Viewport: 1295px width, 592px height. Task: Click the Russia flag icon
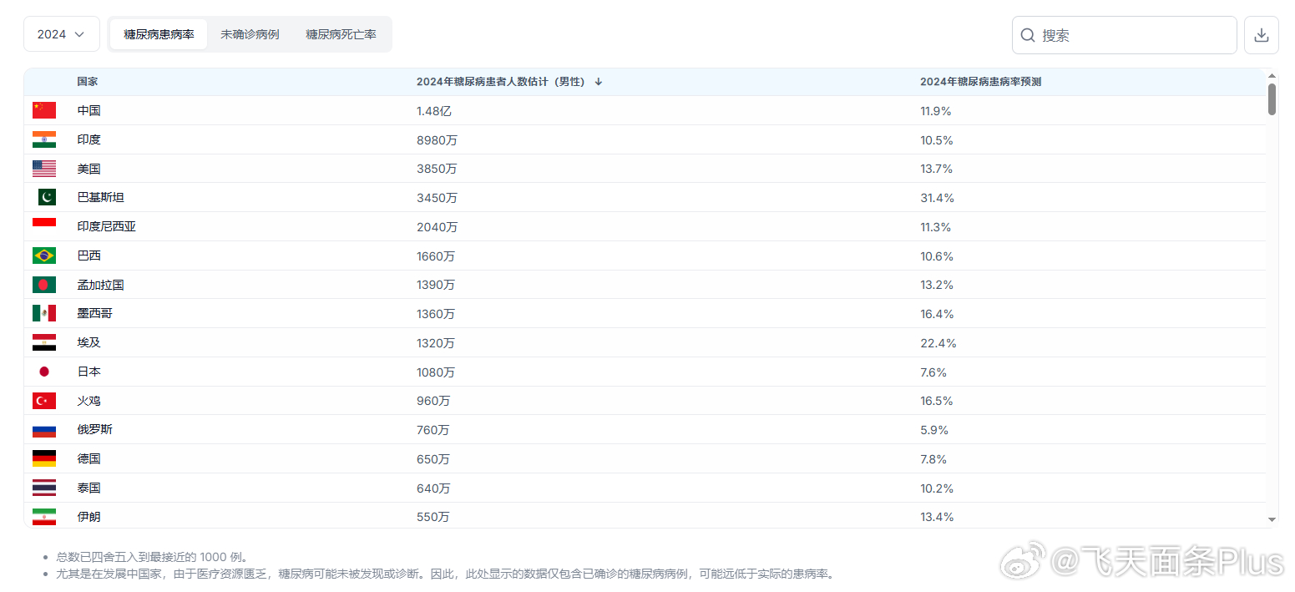[44, 429]
